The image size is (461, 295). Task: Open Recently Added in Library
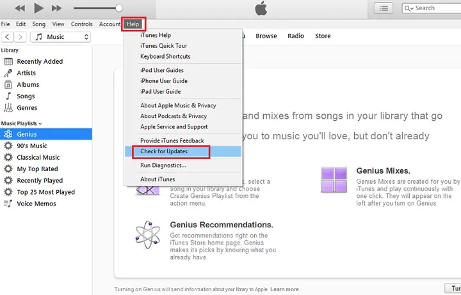coord(40,61)
